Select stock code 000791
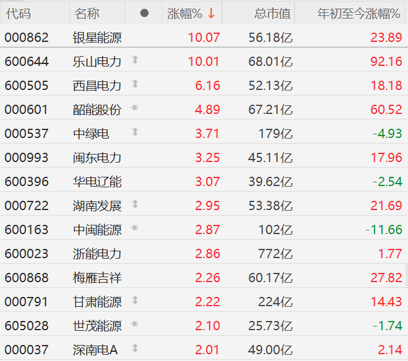This screenshot has height=361, width=408. click(26, 302)
